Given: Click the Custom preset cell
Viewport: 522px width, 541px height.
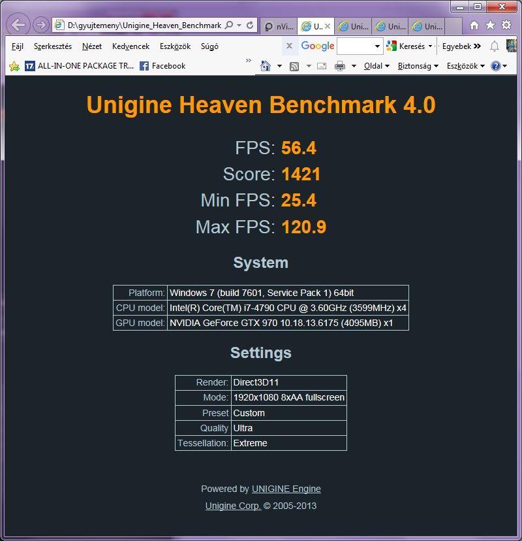Looking at the screenshot, I should tap(289, 413).
